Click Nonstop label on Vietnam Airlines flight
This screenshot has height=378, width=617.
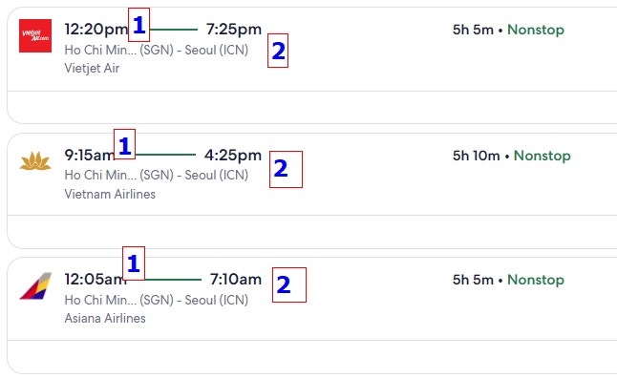pos(543,156)
